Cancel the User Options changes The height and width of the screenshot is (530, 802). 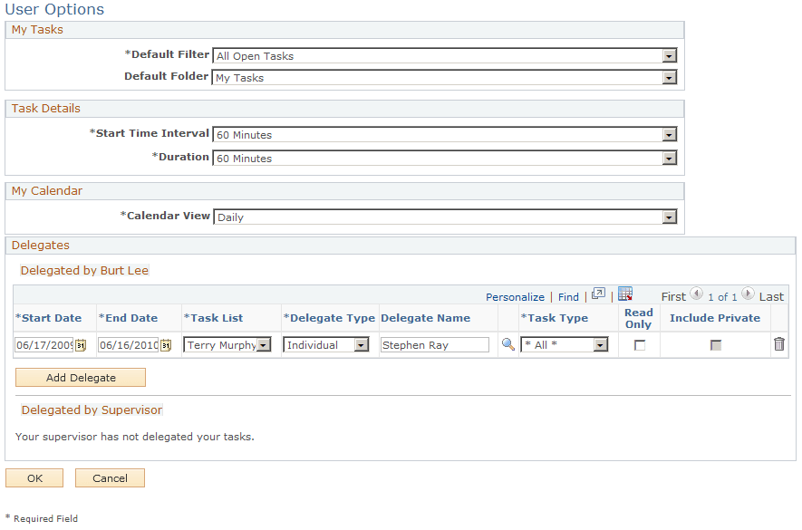point(110,478)
